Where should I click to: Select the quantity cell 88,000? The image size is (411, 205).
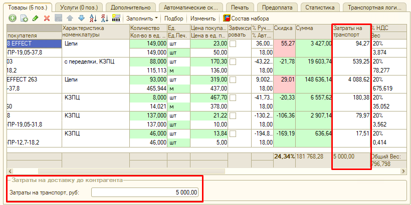(x=148, y=61)
